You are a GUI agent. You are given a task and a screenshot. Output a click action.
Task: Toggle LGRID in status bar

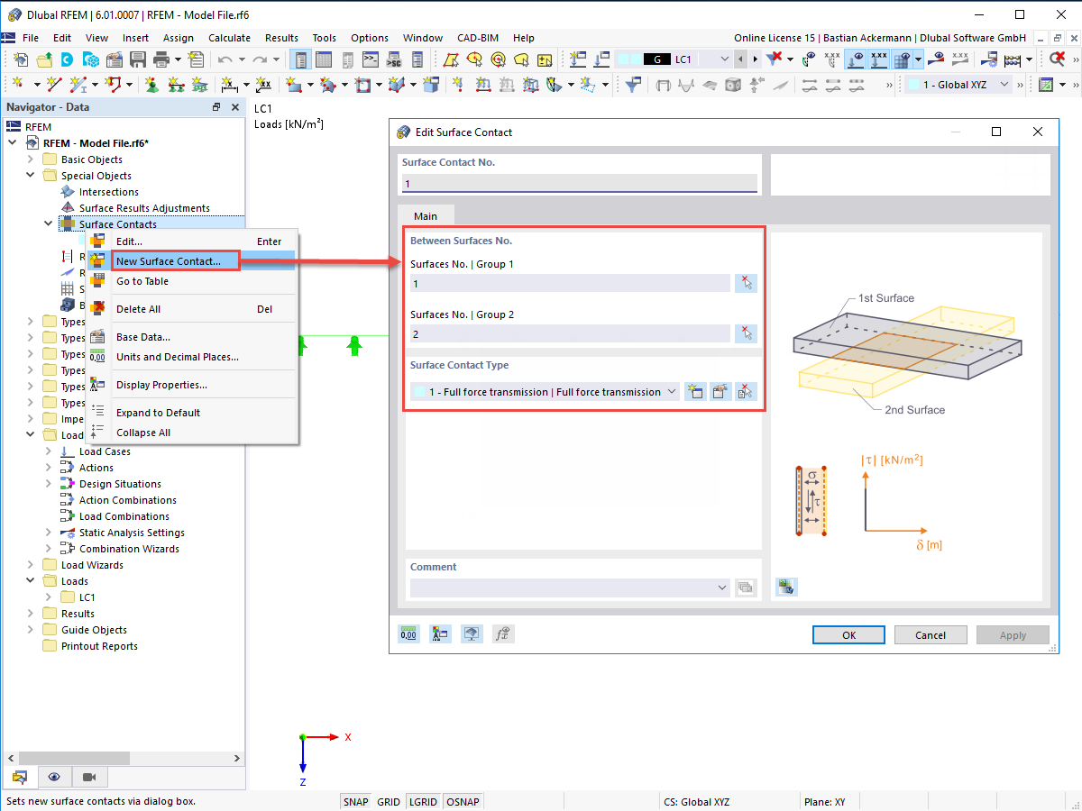click(x=423, y=801)
